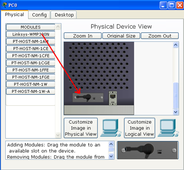Image resolution: width=184 pixels, height=170 pixels.
Task: Click the PC icon beside Logical View button
Action: pyautogui.click(x=168, y=128)
